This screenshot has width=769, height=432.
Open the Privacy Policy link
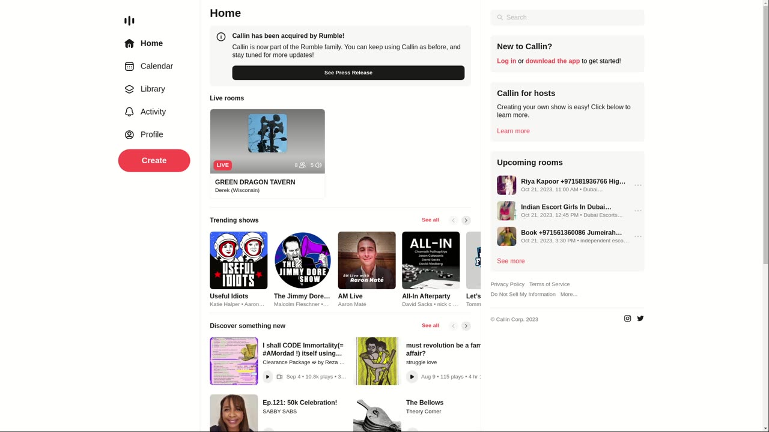coord(508,284)
